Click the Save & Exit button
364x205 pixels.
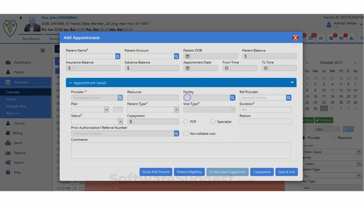pyautogui.click(x=286, y=172)
